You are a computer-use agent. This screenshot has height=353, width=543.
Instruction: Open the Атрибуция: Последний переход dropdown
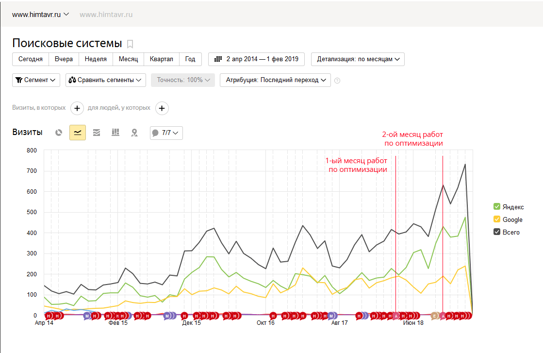click(x=275, y=80)
